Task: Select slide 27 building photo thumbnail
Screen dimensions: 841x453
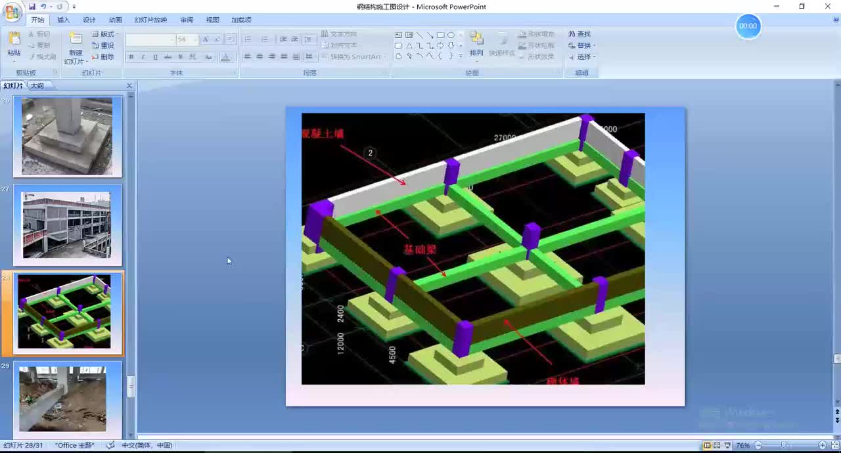Action: [x=67, y=225]
